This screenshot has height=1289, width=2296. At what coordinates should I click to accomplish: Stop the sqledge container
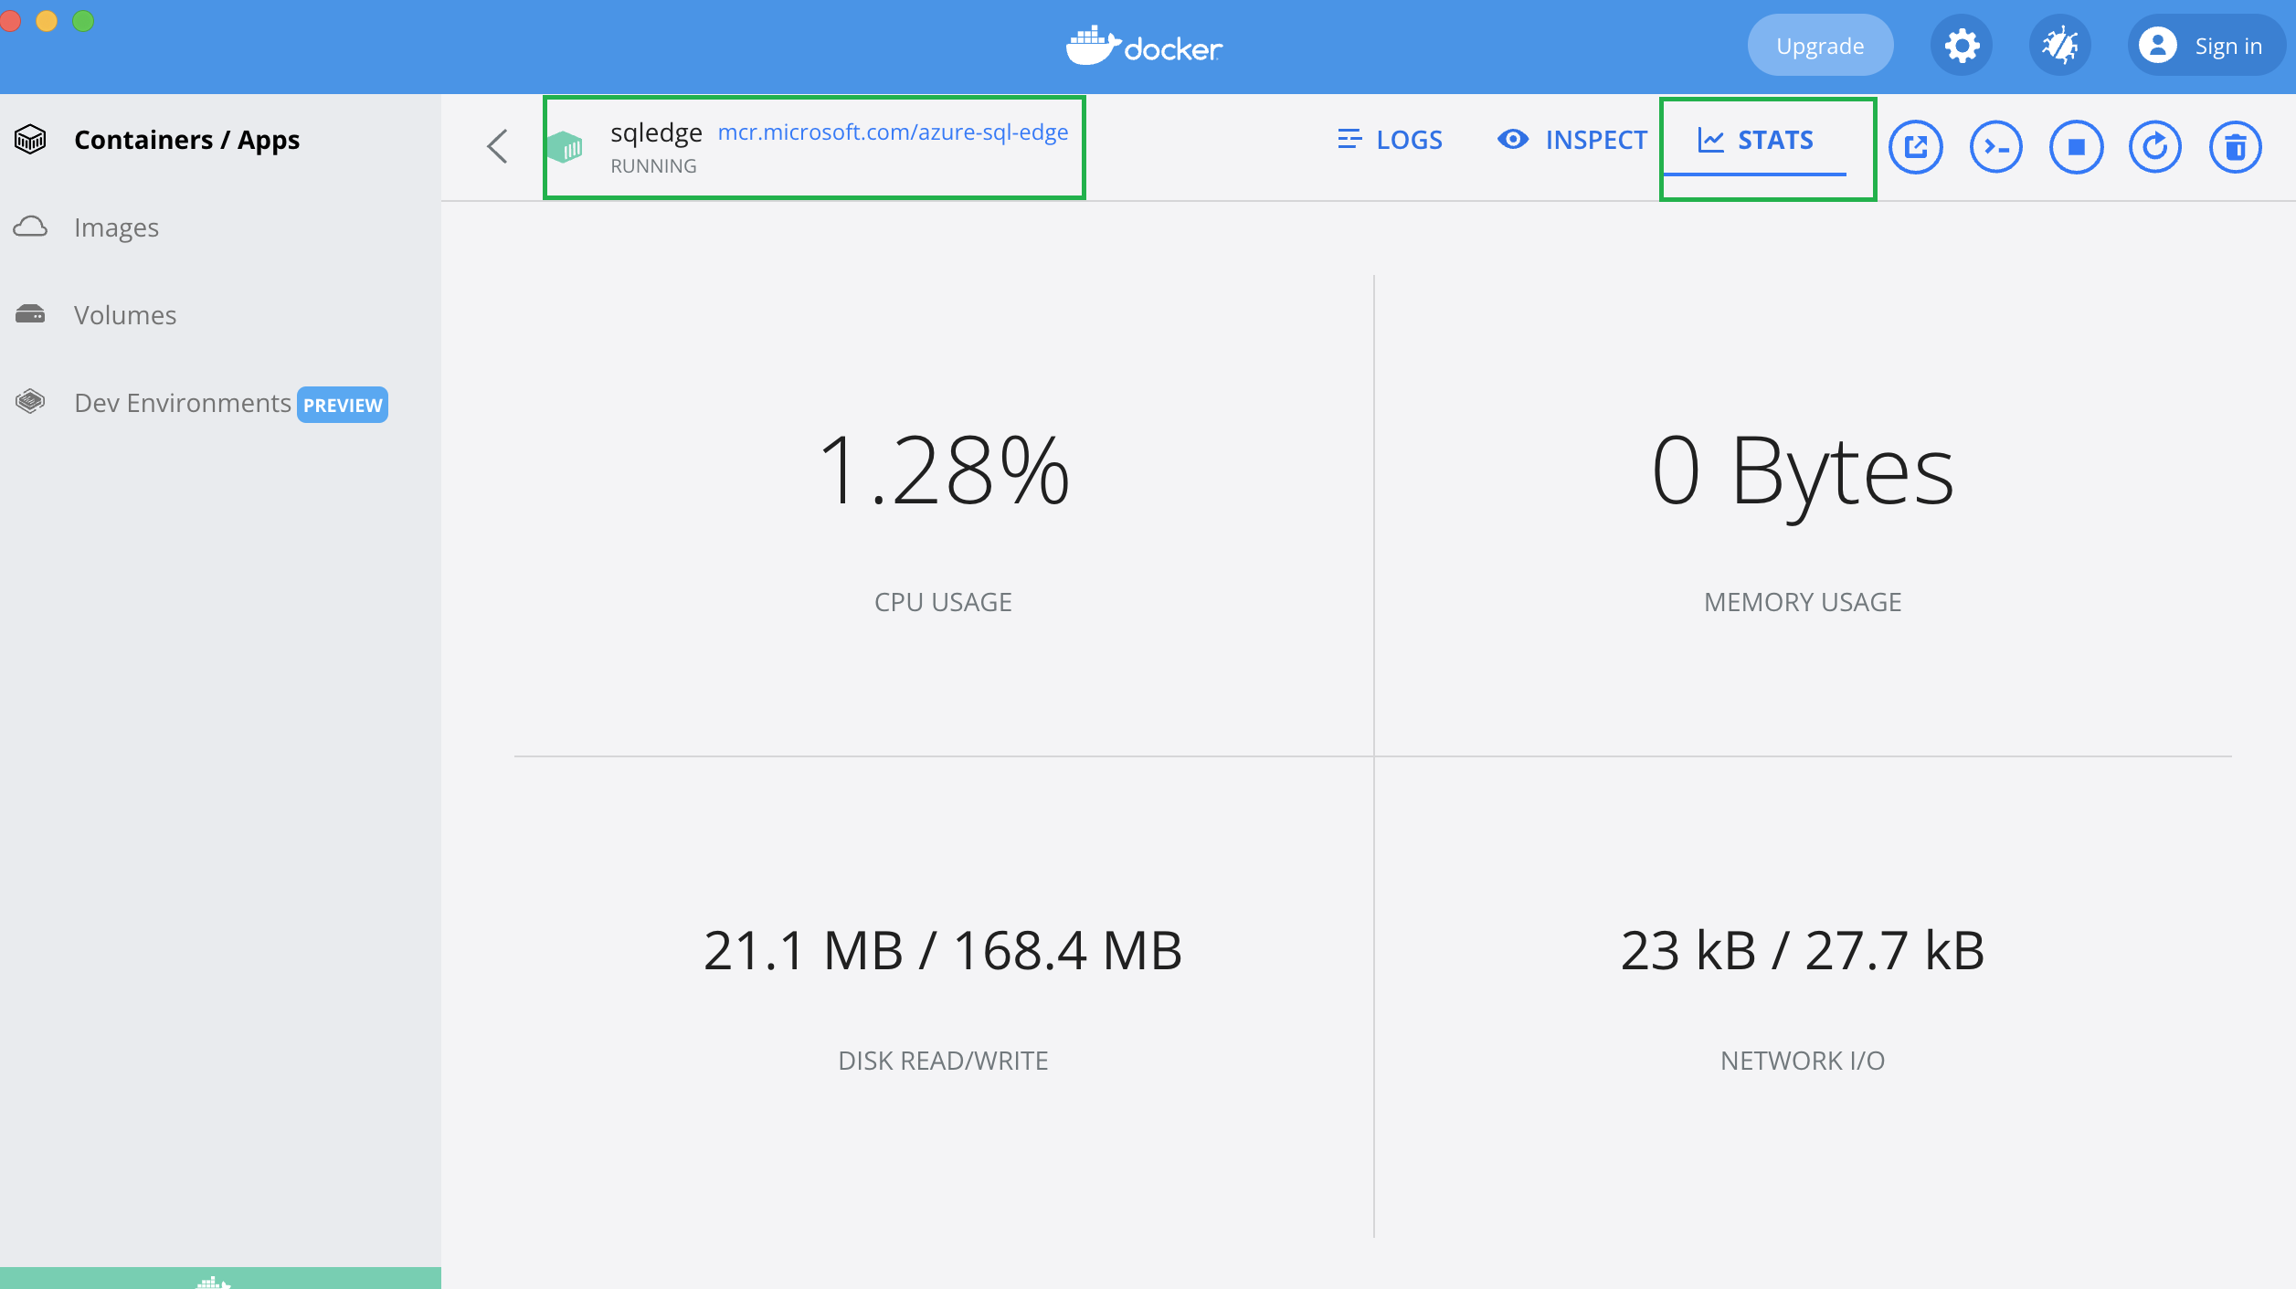(x=2076, y=146)
